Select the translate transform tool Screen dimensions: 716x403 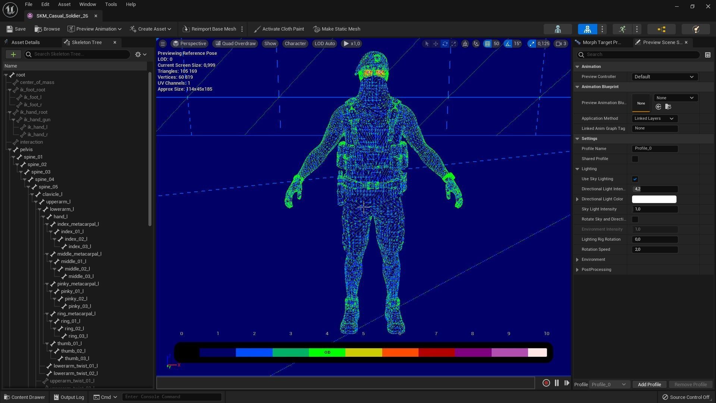(x=436, y=44)
